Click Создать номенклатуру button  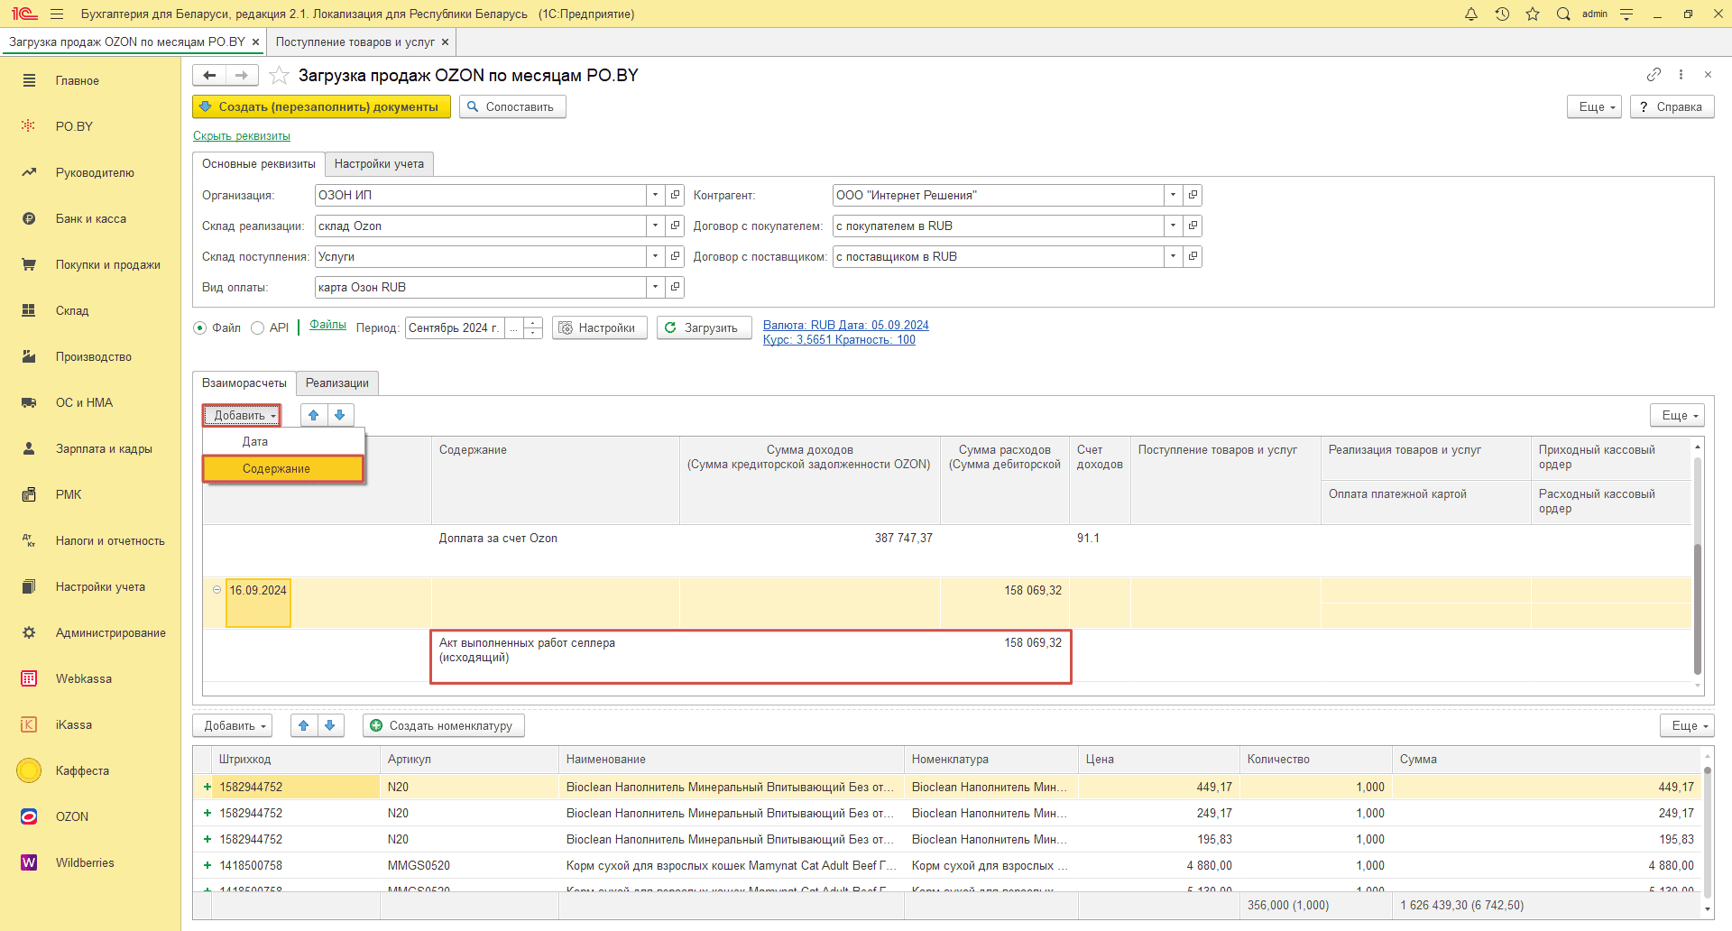click(x=444, y=725)
